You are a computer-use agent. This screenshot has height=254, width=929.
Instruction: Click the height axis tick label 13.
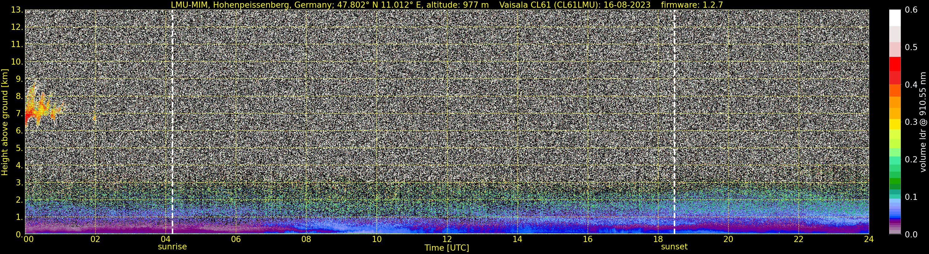(17, 10)
